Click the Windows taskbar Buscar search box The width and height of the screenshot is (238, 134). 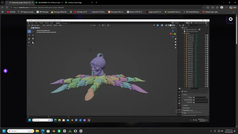pyautogui.click(x=21, y=131)
